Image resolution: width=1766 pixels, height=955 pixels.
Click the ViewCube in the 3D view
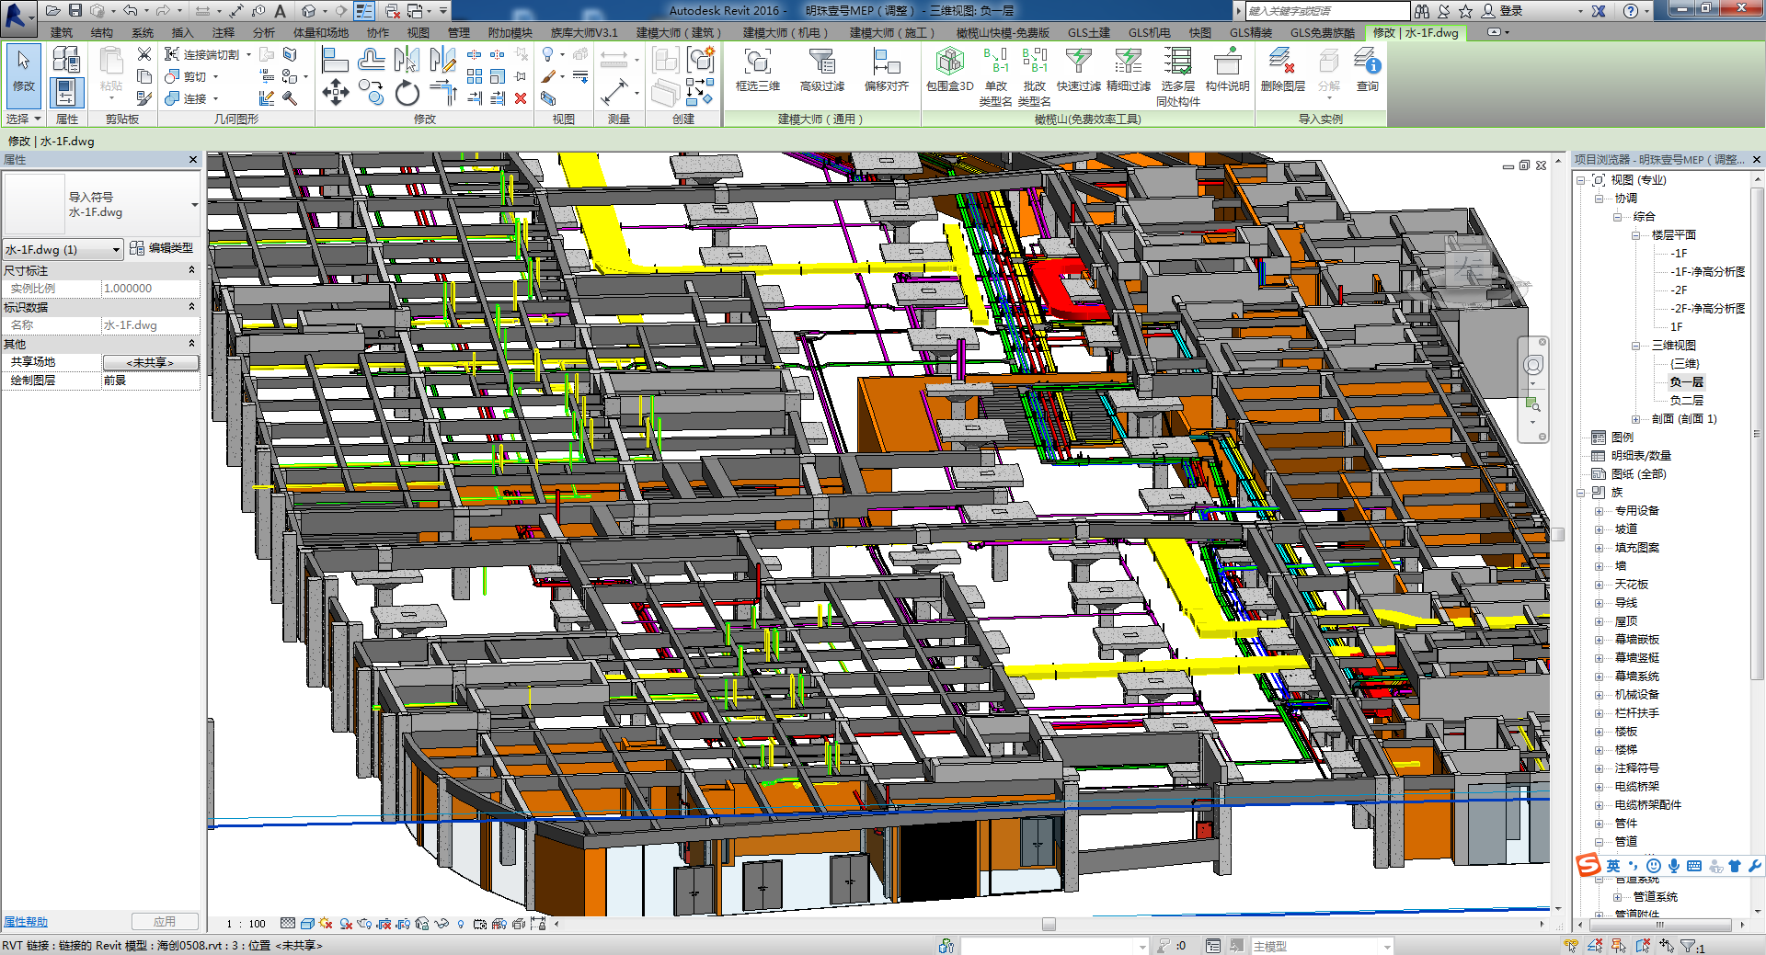1469,270
